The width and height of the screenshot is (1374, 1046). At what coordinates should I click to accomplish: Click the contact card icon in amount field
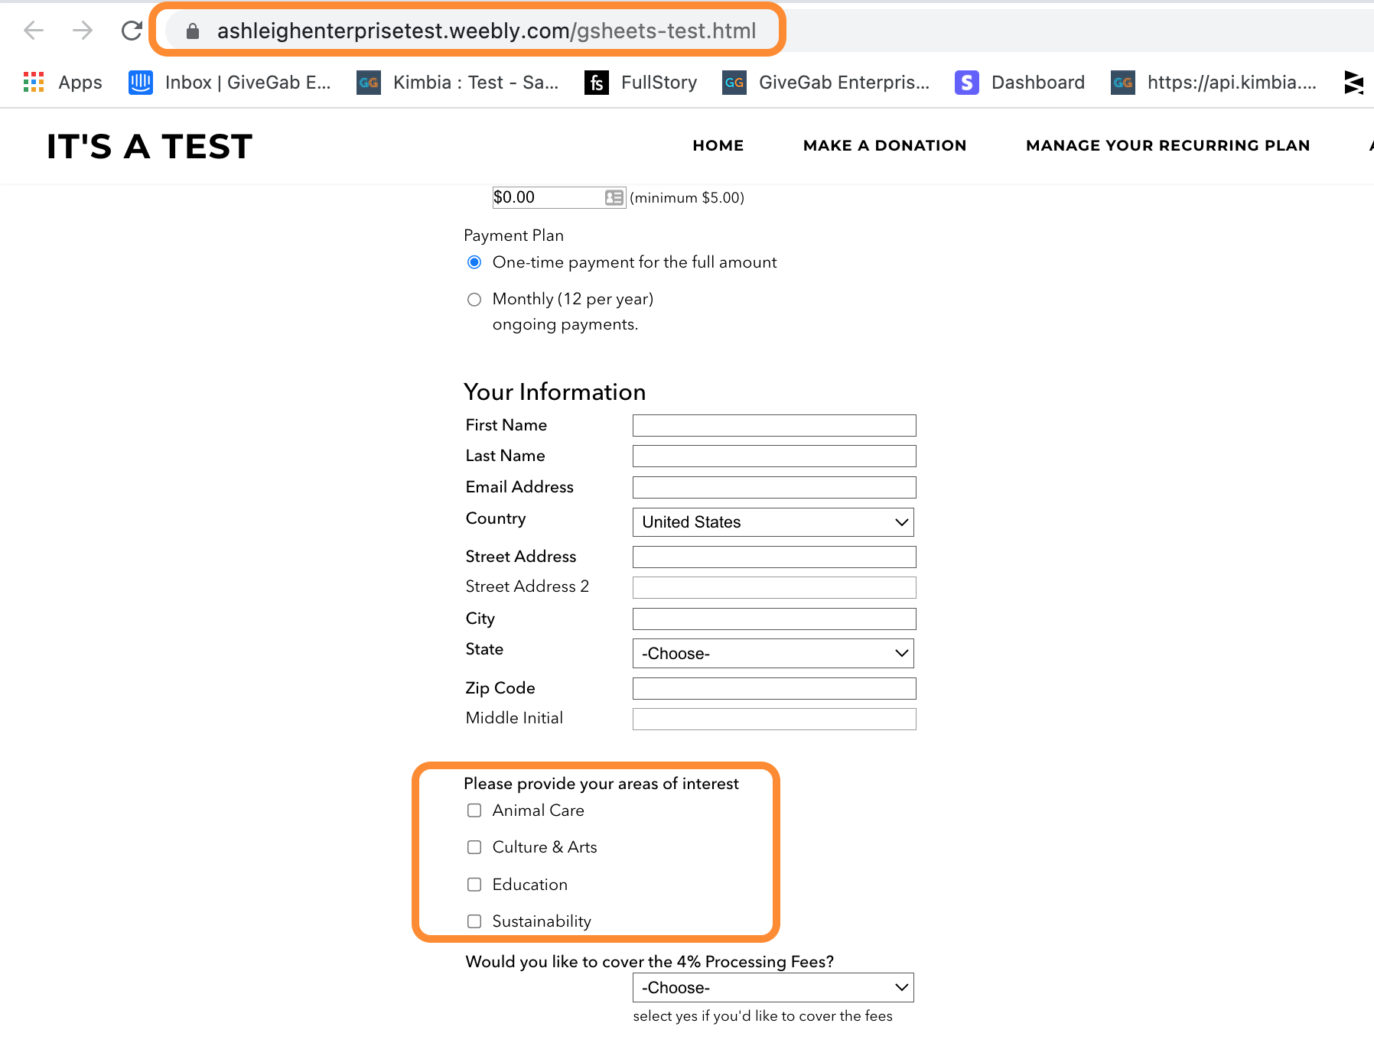[614, 197]
